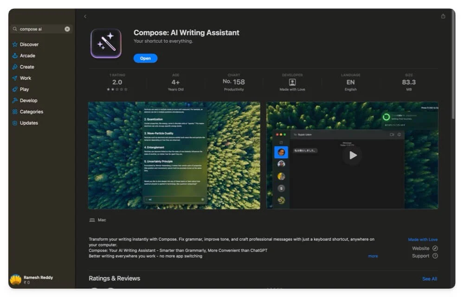Click the Productivity chart category label
This screenshot has height=297, width=464.
point(234,90)
